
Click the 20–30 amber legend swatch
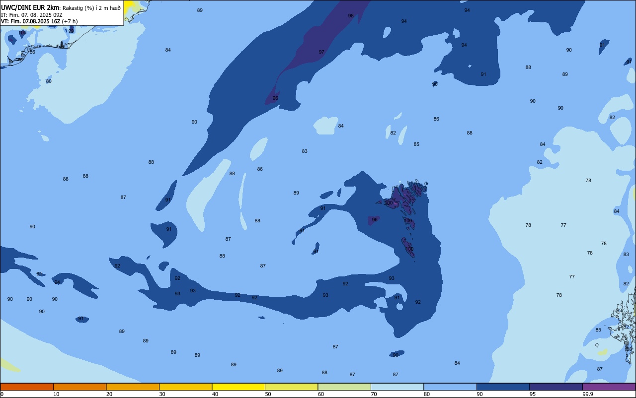[133, 387]
